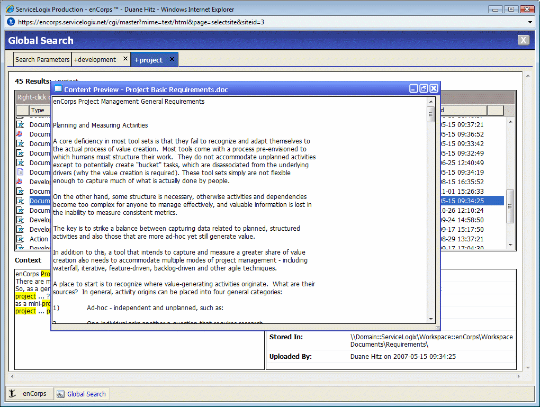Click the "Stored In:" workspace path value

(431, 340)
